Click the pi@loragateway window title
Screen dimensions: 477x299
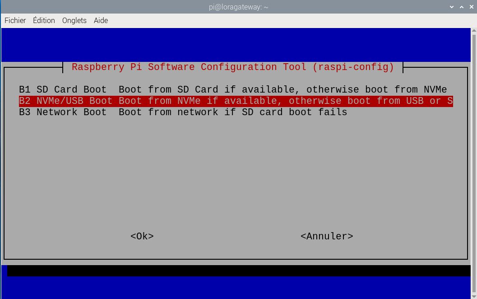[x=238, y=7]
